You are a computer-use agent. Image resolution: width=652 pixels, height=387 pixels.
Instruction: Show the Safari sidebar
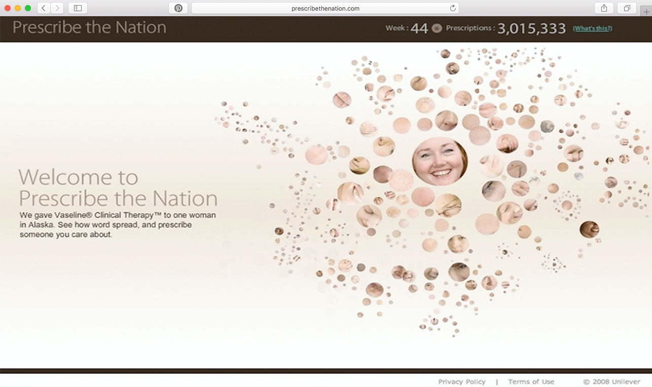[78, 8]
